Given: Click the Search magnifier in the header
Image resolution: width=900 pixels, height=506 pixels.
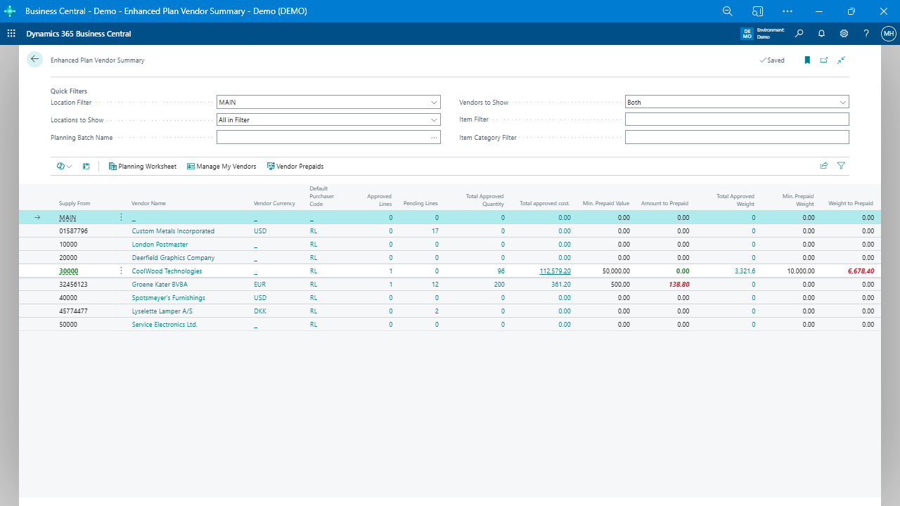Looking at the screenshot, I should pyautogui.click(x=799, y=33).
